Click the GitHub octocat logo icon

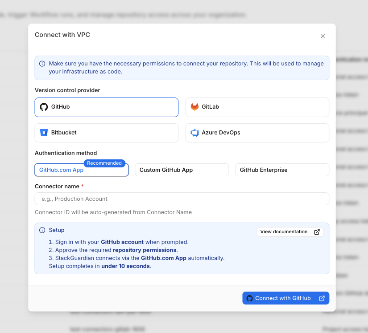(x=44, y=107)
